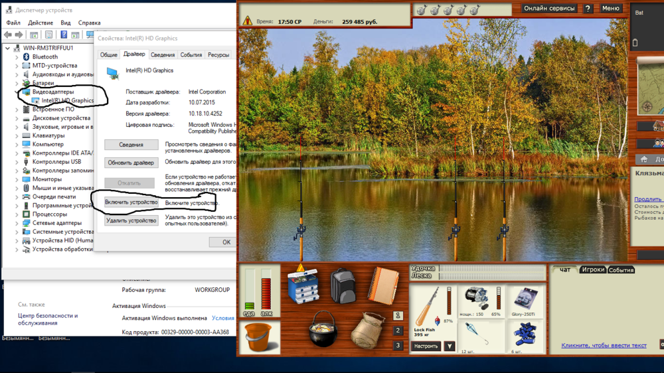Open the burlap fish sack

pyautogui.click(x=368, y=330)
